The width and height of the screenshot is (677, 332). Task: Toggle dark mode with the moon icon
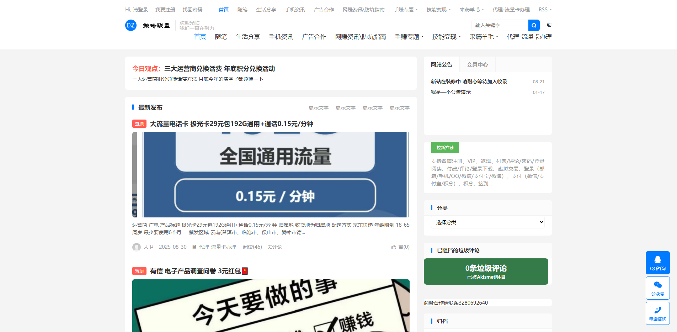[550, 25]
